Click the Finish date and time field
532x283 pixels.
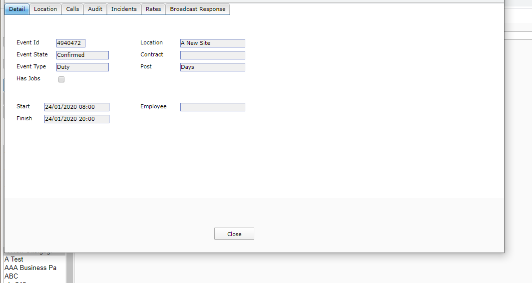click(x=76, y=119)
